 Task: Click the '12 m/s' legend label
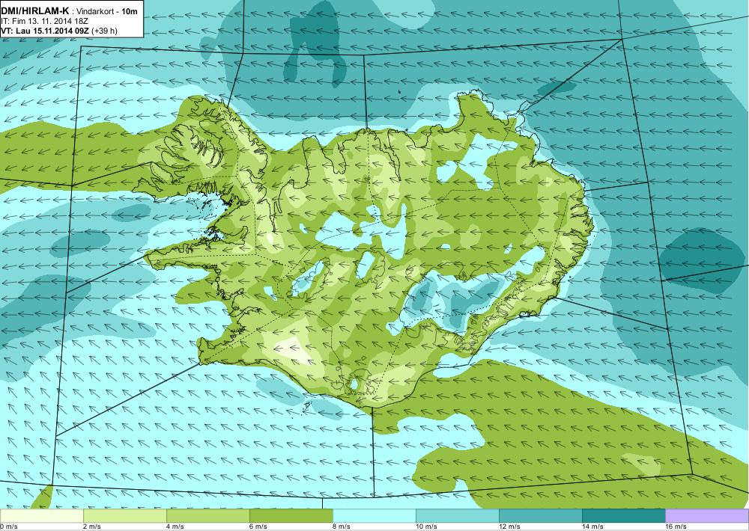(509, 527)
